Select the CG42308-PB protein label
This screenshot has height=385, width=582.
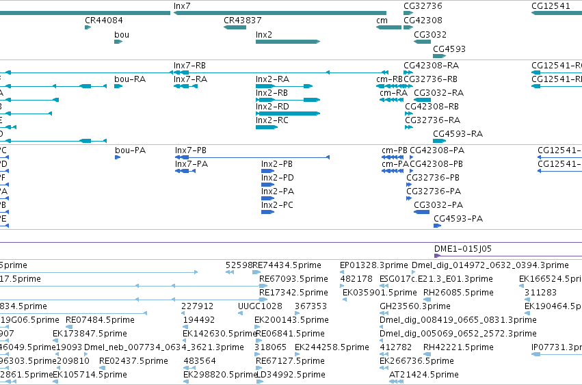point(436,164)
